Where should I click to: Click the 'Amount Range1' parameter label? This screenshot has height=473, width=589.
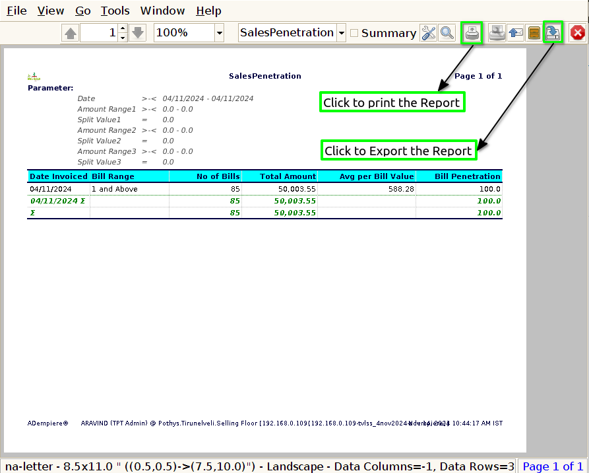pos(107,109)
